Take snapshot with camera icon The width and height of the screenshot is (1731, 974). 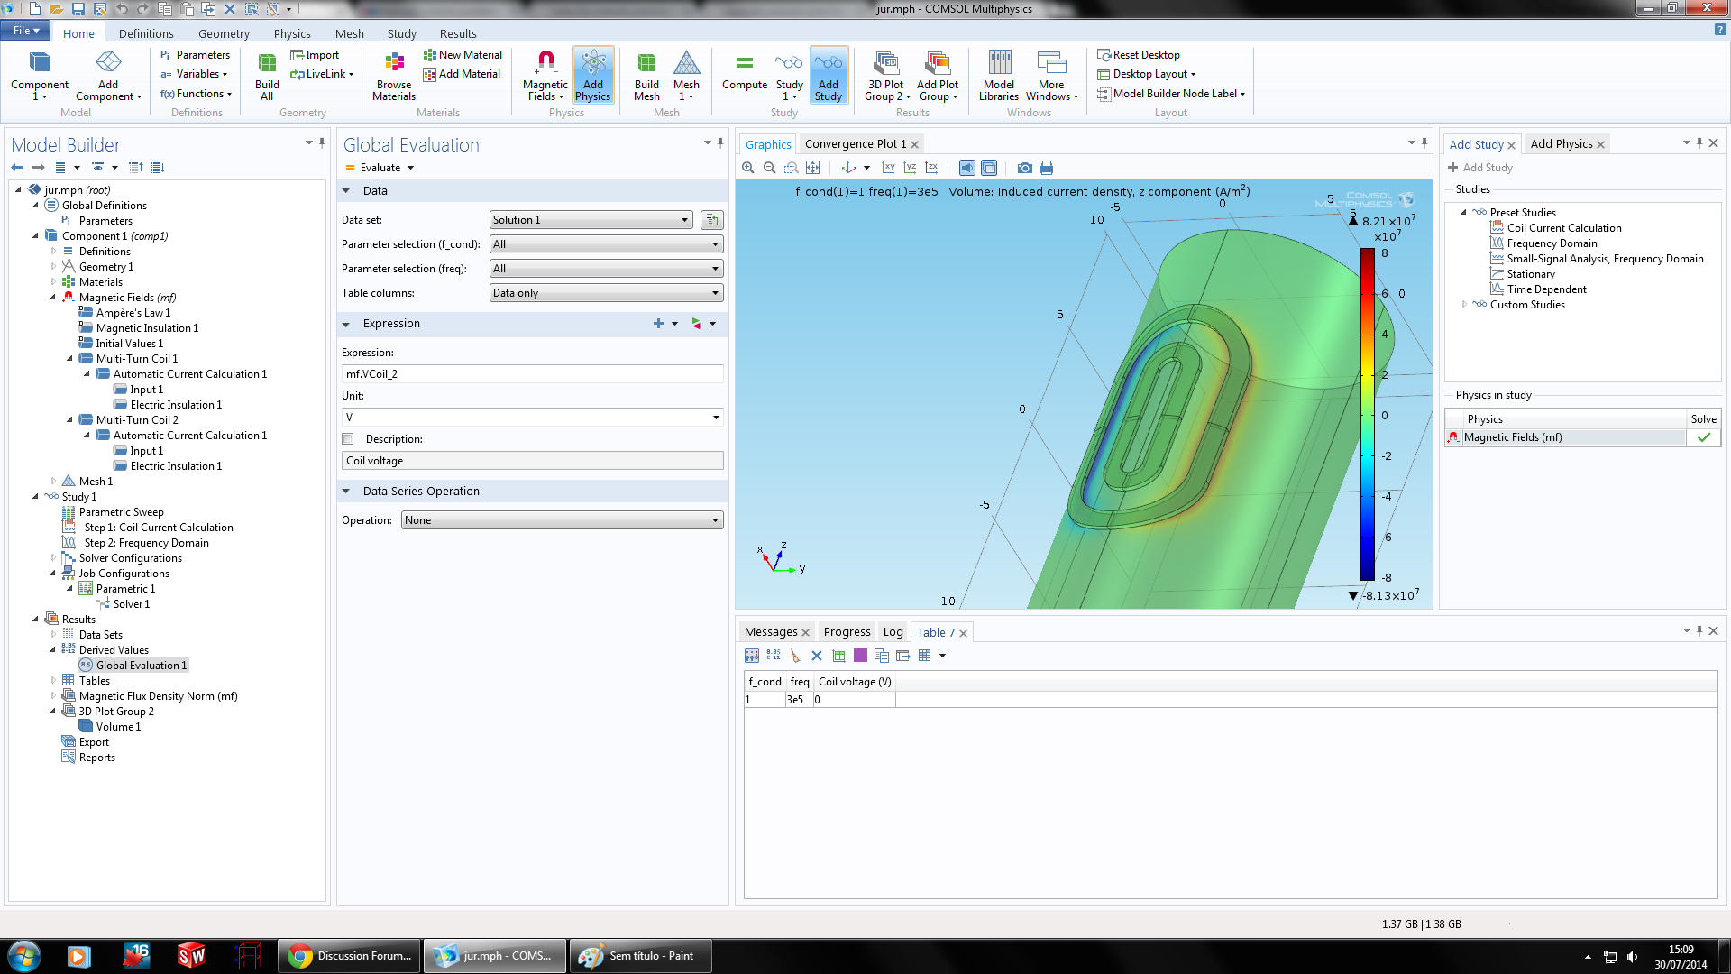pyautogui.click(x=1024, y=168)
